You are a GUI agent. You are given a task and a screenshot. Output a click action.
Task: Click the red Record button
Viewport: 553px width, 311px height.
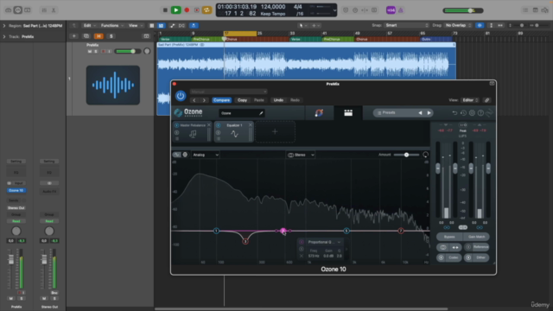click(x=187, y=10)
